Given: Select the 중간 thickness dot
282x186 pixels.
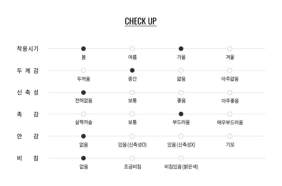Looking at the screenshot, I should pyautogui.click(x=132, y=70).
